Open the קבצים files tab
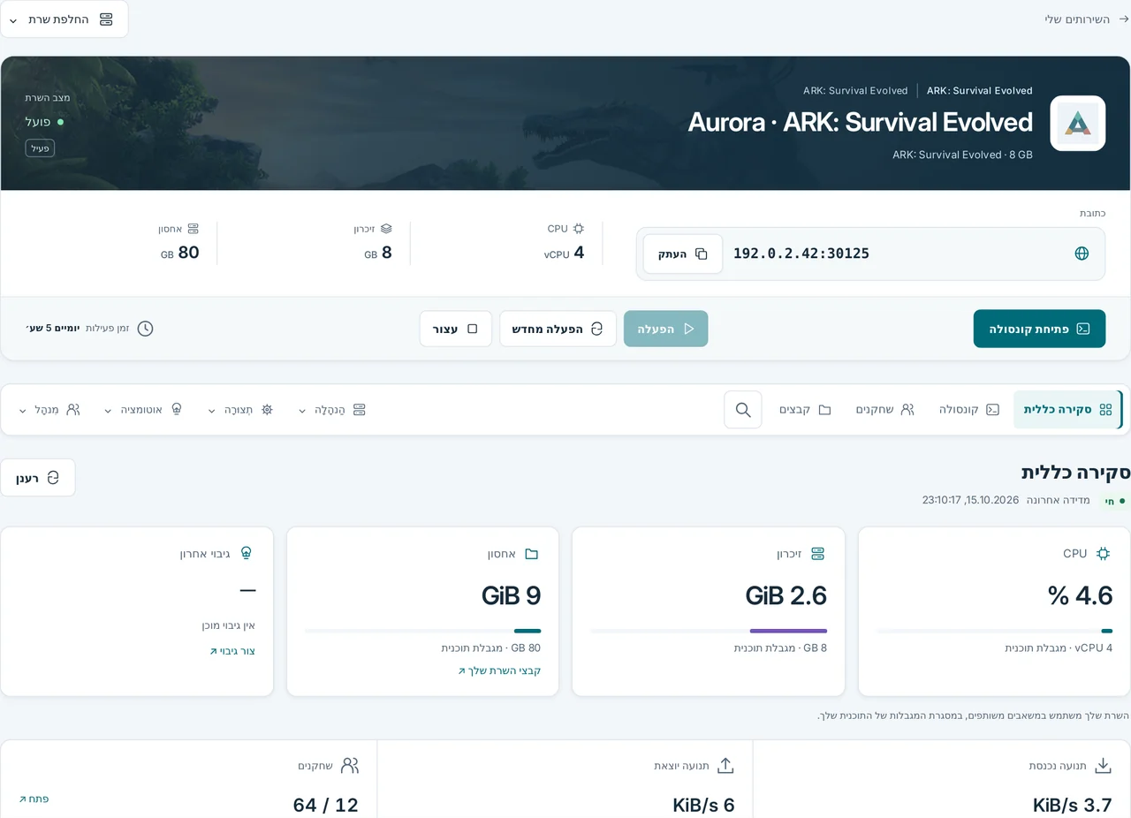This screenshot has height=818, width=1131. (x=805, y=410)
